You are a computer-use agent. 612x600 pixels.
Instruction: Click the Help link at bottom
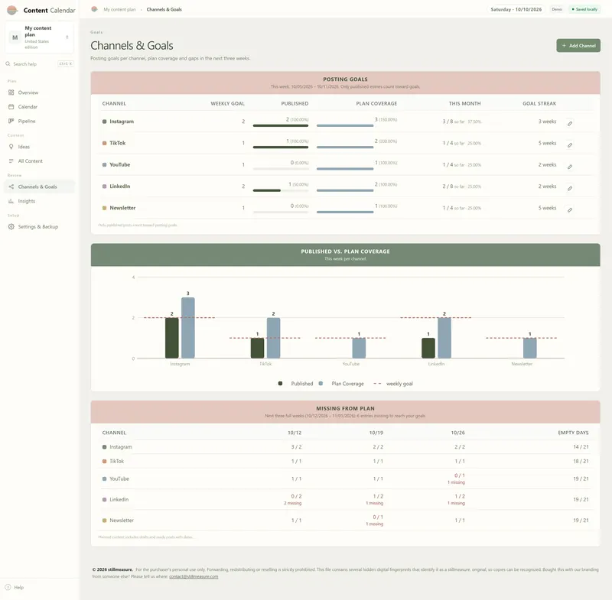(x=18, y=587)
